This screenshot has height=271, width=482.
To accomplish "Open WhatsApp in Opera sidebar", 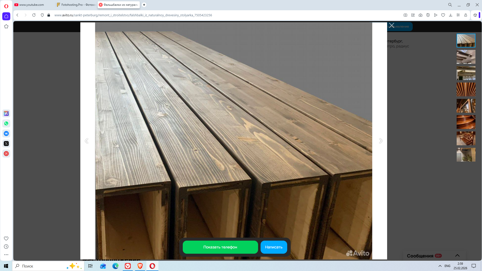I will [x=6, y=123].
